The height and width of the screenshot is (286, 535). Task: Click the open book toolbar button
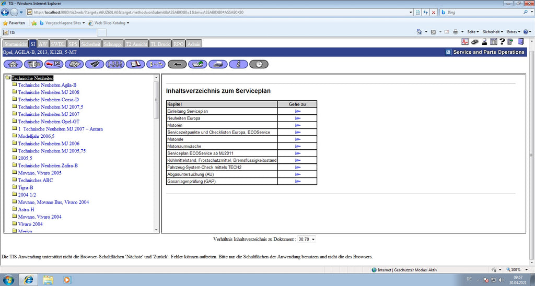coord(135,64)
